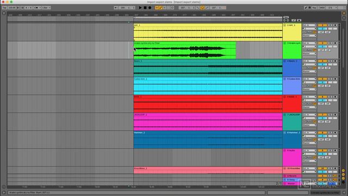Toggle Mixer section visibility circle
Image resolution: width=348 pixels, height=196 pixels.
[343, 178]
